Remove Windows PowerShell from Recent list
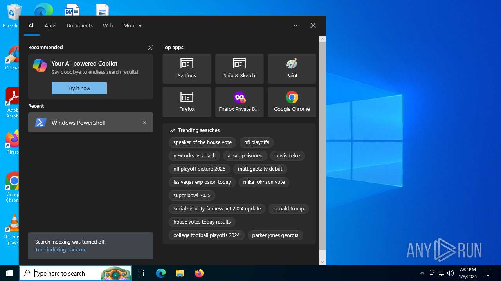 point(144,123)
